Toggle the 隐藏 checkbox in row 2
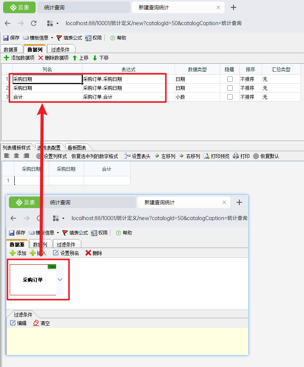Screen dimensions: 304x367 pos(230,88)
